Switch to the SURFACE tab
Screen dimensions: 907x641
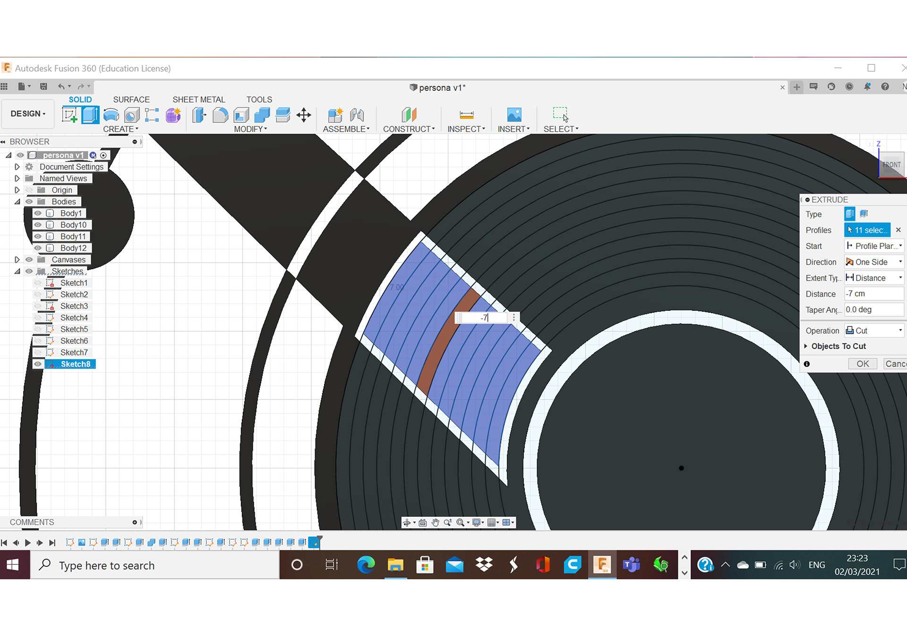131,100
